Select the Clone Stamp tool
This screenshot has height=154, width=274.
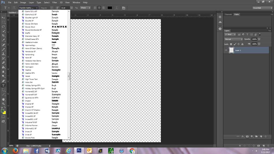point(3,54)
